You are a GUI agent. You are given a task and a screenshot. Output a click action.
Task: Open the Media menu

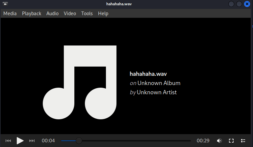pyautogui.click(x=10, y=14)
